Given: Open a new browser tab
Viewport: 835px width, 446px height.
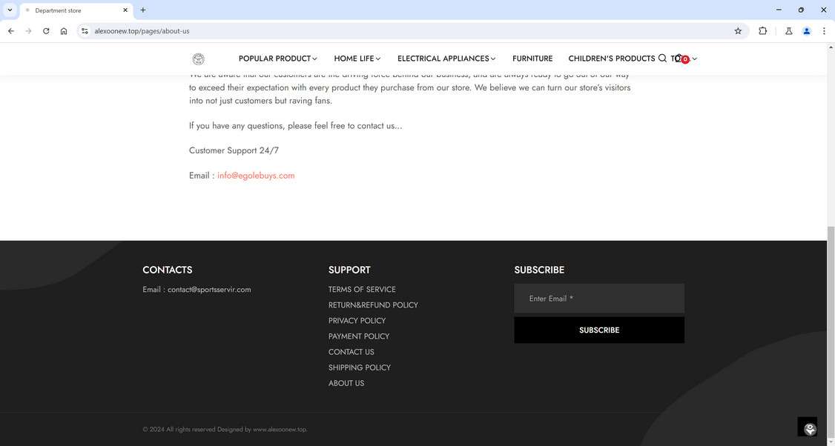Looking at the screenshot, I should [x=142, y=10].
